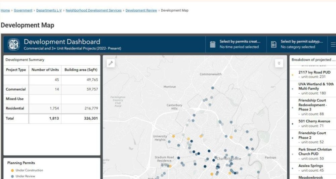Click the Building area (SqFt) column header
336x179 pixels.
pos(81,70)
